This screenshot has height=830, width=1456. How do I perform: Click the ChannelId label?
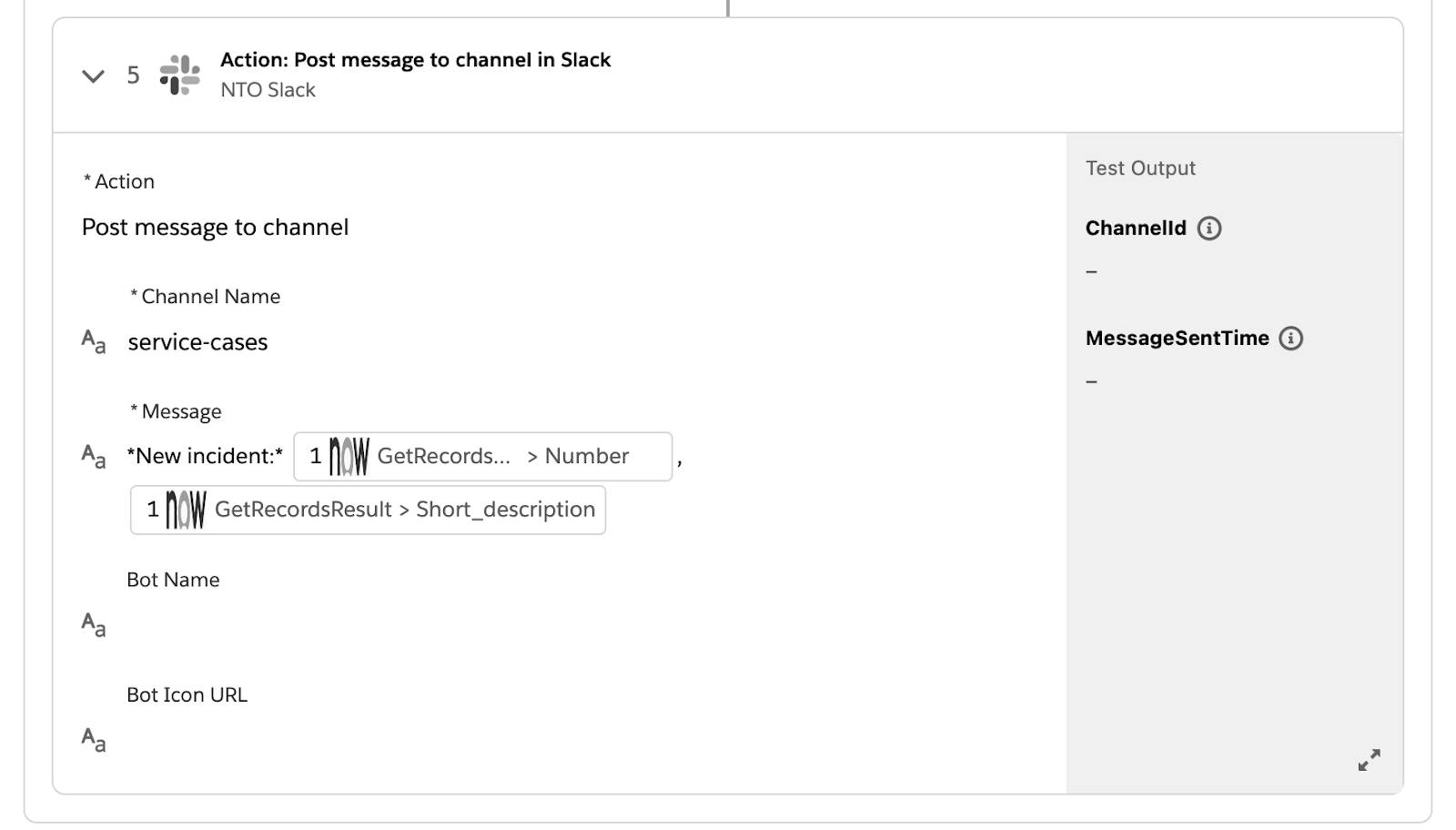coord(1136,228)
